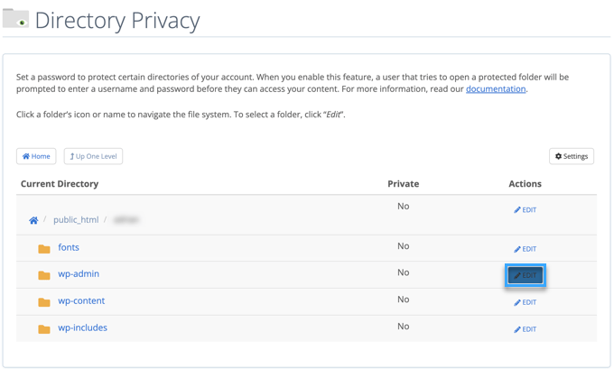Open the wp-includes folder name link
Viewport: 614px width, 369px height.
coord(82,328)
